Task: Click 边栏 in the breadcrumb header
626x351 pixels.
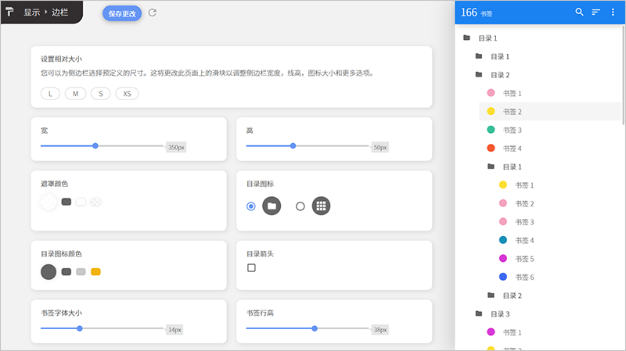Action: coord(61,13)
